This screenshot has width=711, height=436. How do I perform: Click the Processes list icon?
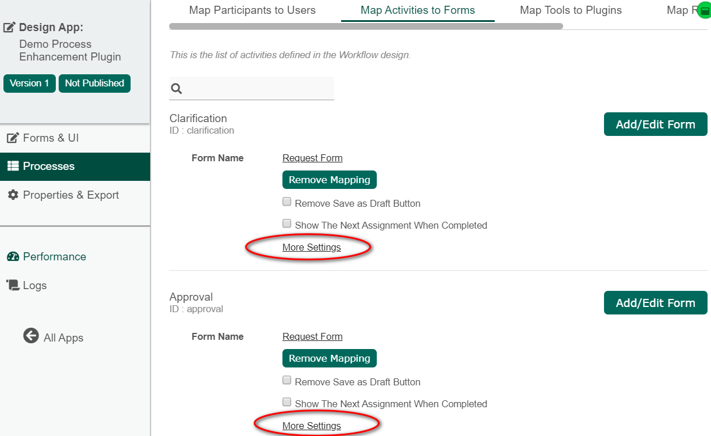pyautogui.click(x=13, y=166)
